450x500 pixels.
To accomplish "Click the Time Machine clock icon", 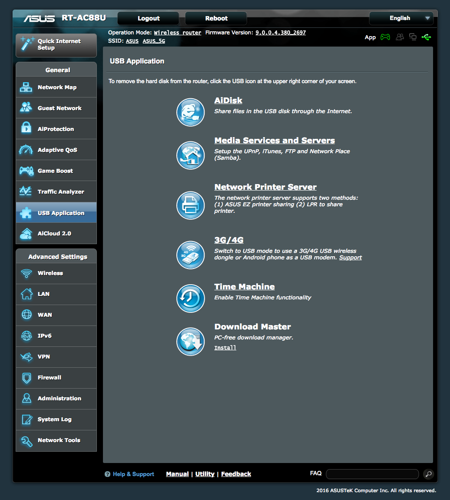I will tap(190, 299).
